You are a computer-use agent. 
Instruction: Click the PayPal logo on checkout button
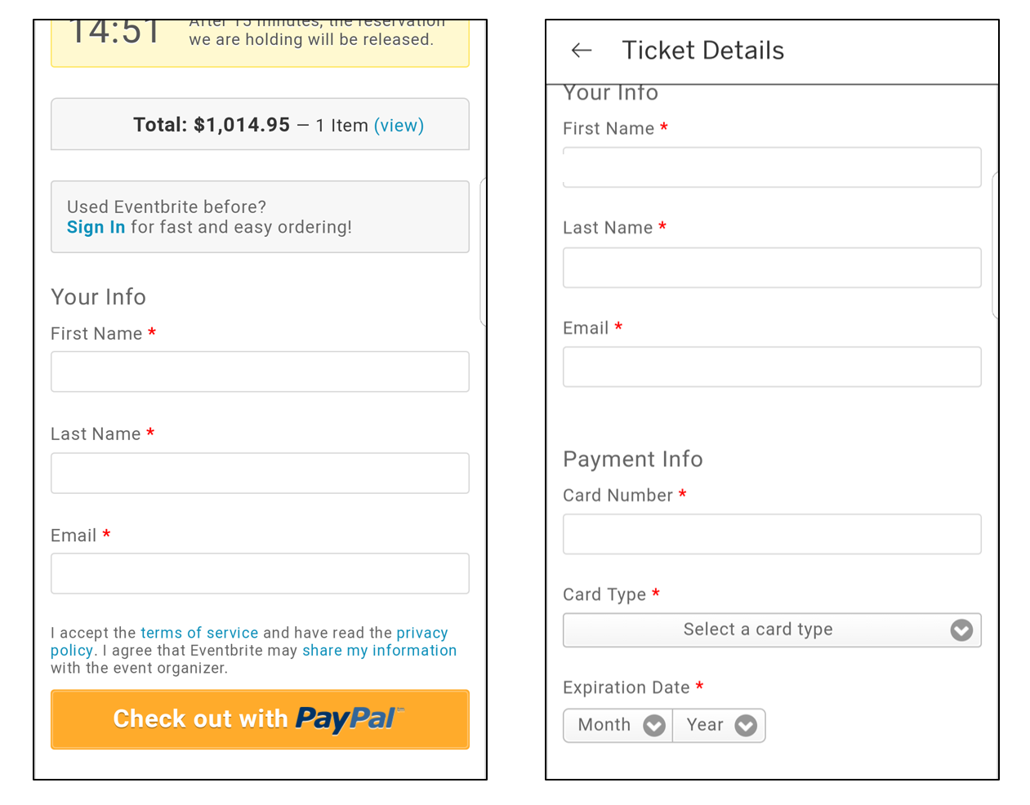tap(349, 718)
